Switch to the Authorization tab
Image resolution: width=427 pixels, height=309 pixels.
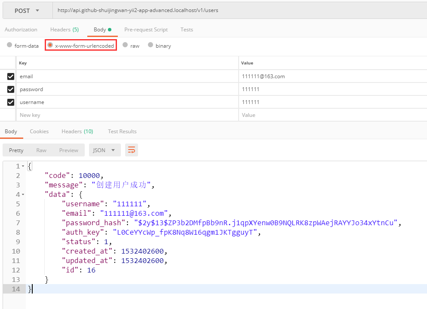click(x=21, y=30)
